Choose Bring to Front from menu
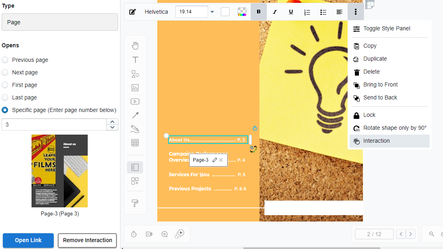The height and width of the screenshot is (249, 443). point(380,84)
